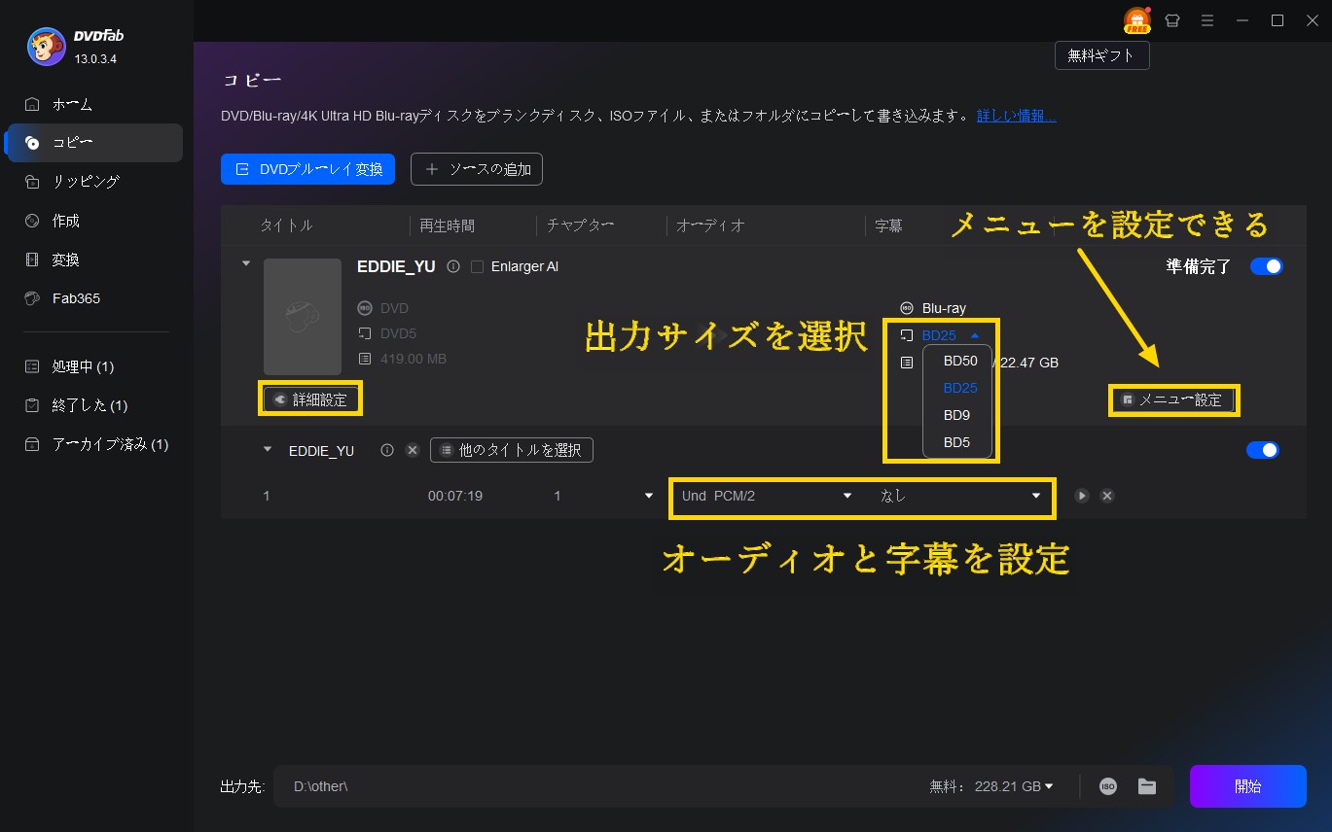
Task: Open the hamburger main menu
Action: (x=1207, y=20)
